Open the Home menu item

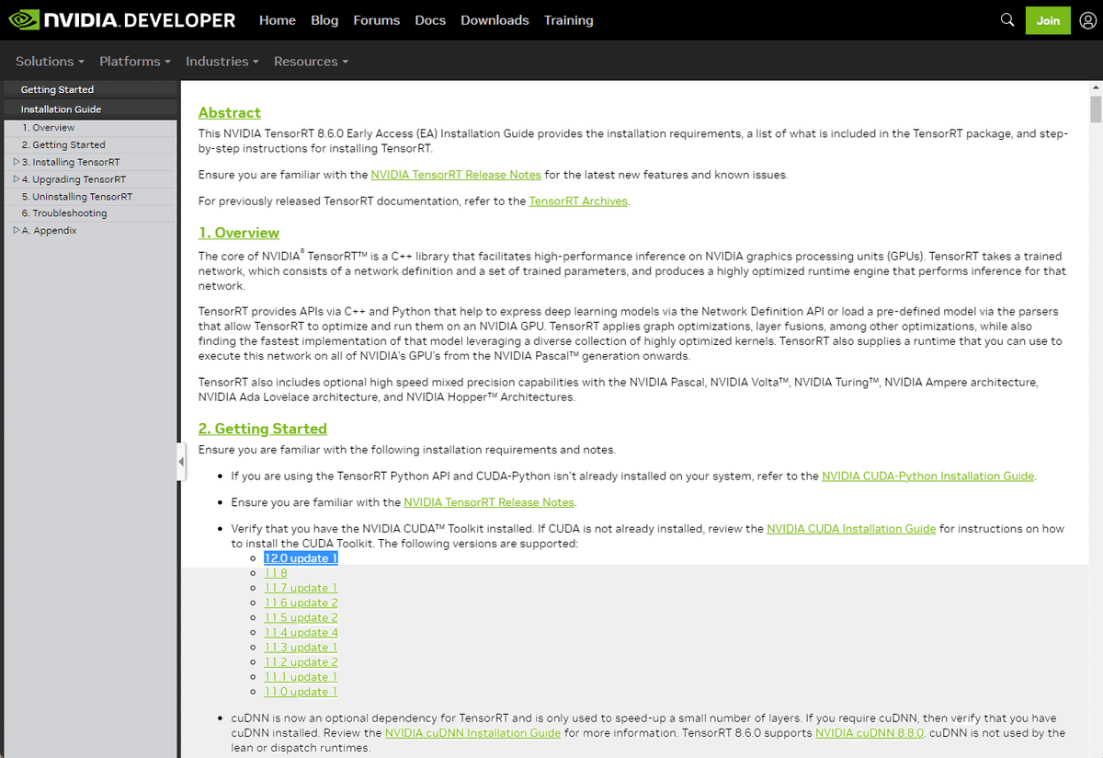point(278,20)
